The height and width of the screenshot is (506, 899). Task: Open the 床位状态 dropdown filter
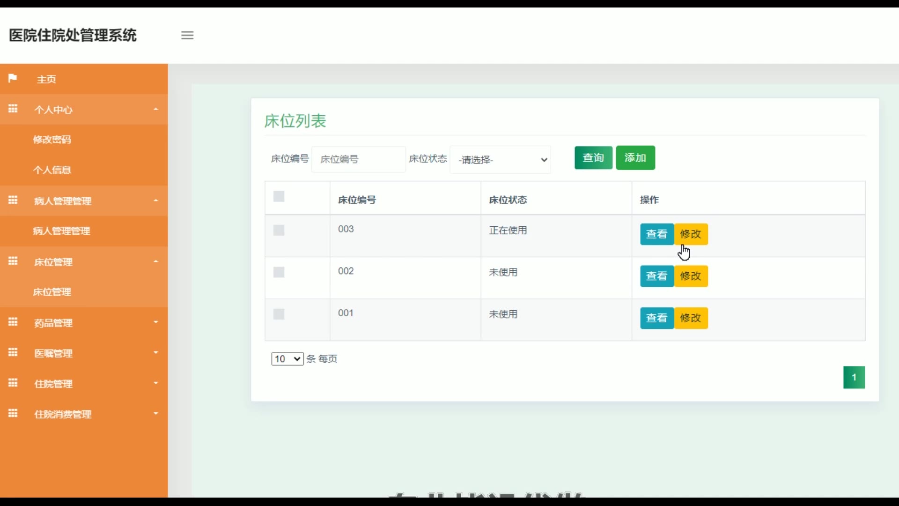click(x=500, y=160)
